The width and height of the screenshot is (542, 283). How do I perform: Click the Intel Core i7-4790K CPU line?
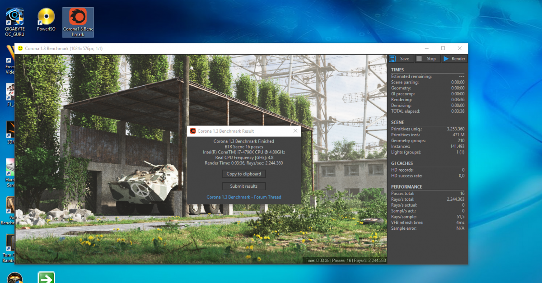(x=244, y=152)
